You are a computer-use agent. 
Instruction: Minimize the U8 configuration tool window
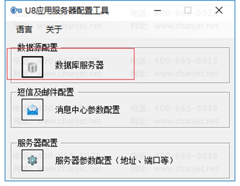pos(157,10)
